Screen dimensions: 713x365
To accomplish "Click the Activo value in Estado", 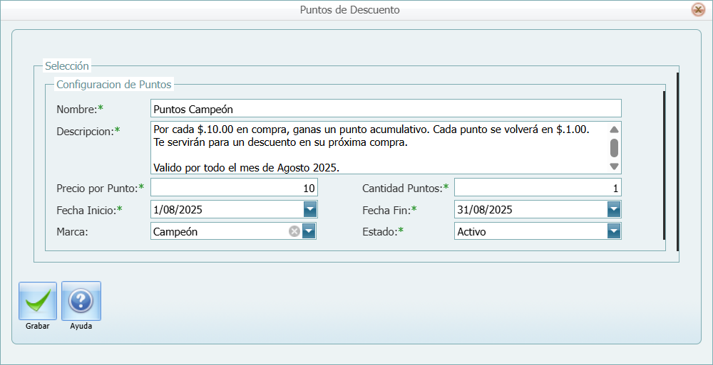I will (472, 232).
